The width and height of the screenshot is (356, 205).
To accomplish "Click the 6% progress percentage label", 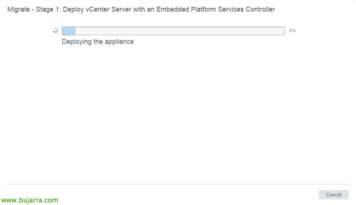I will pyautogui.click(x=292, y=31).
